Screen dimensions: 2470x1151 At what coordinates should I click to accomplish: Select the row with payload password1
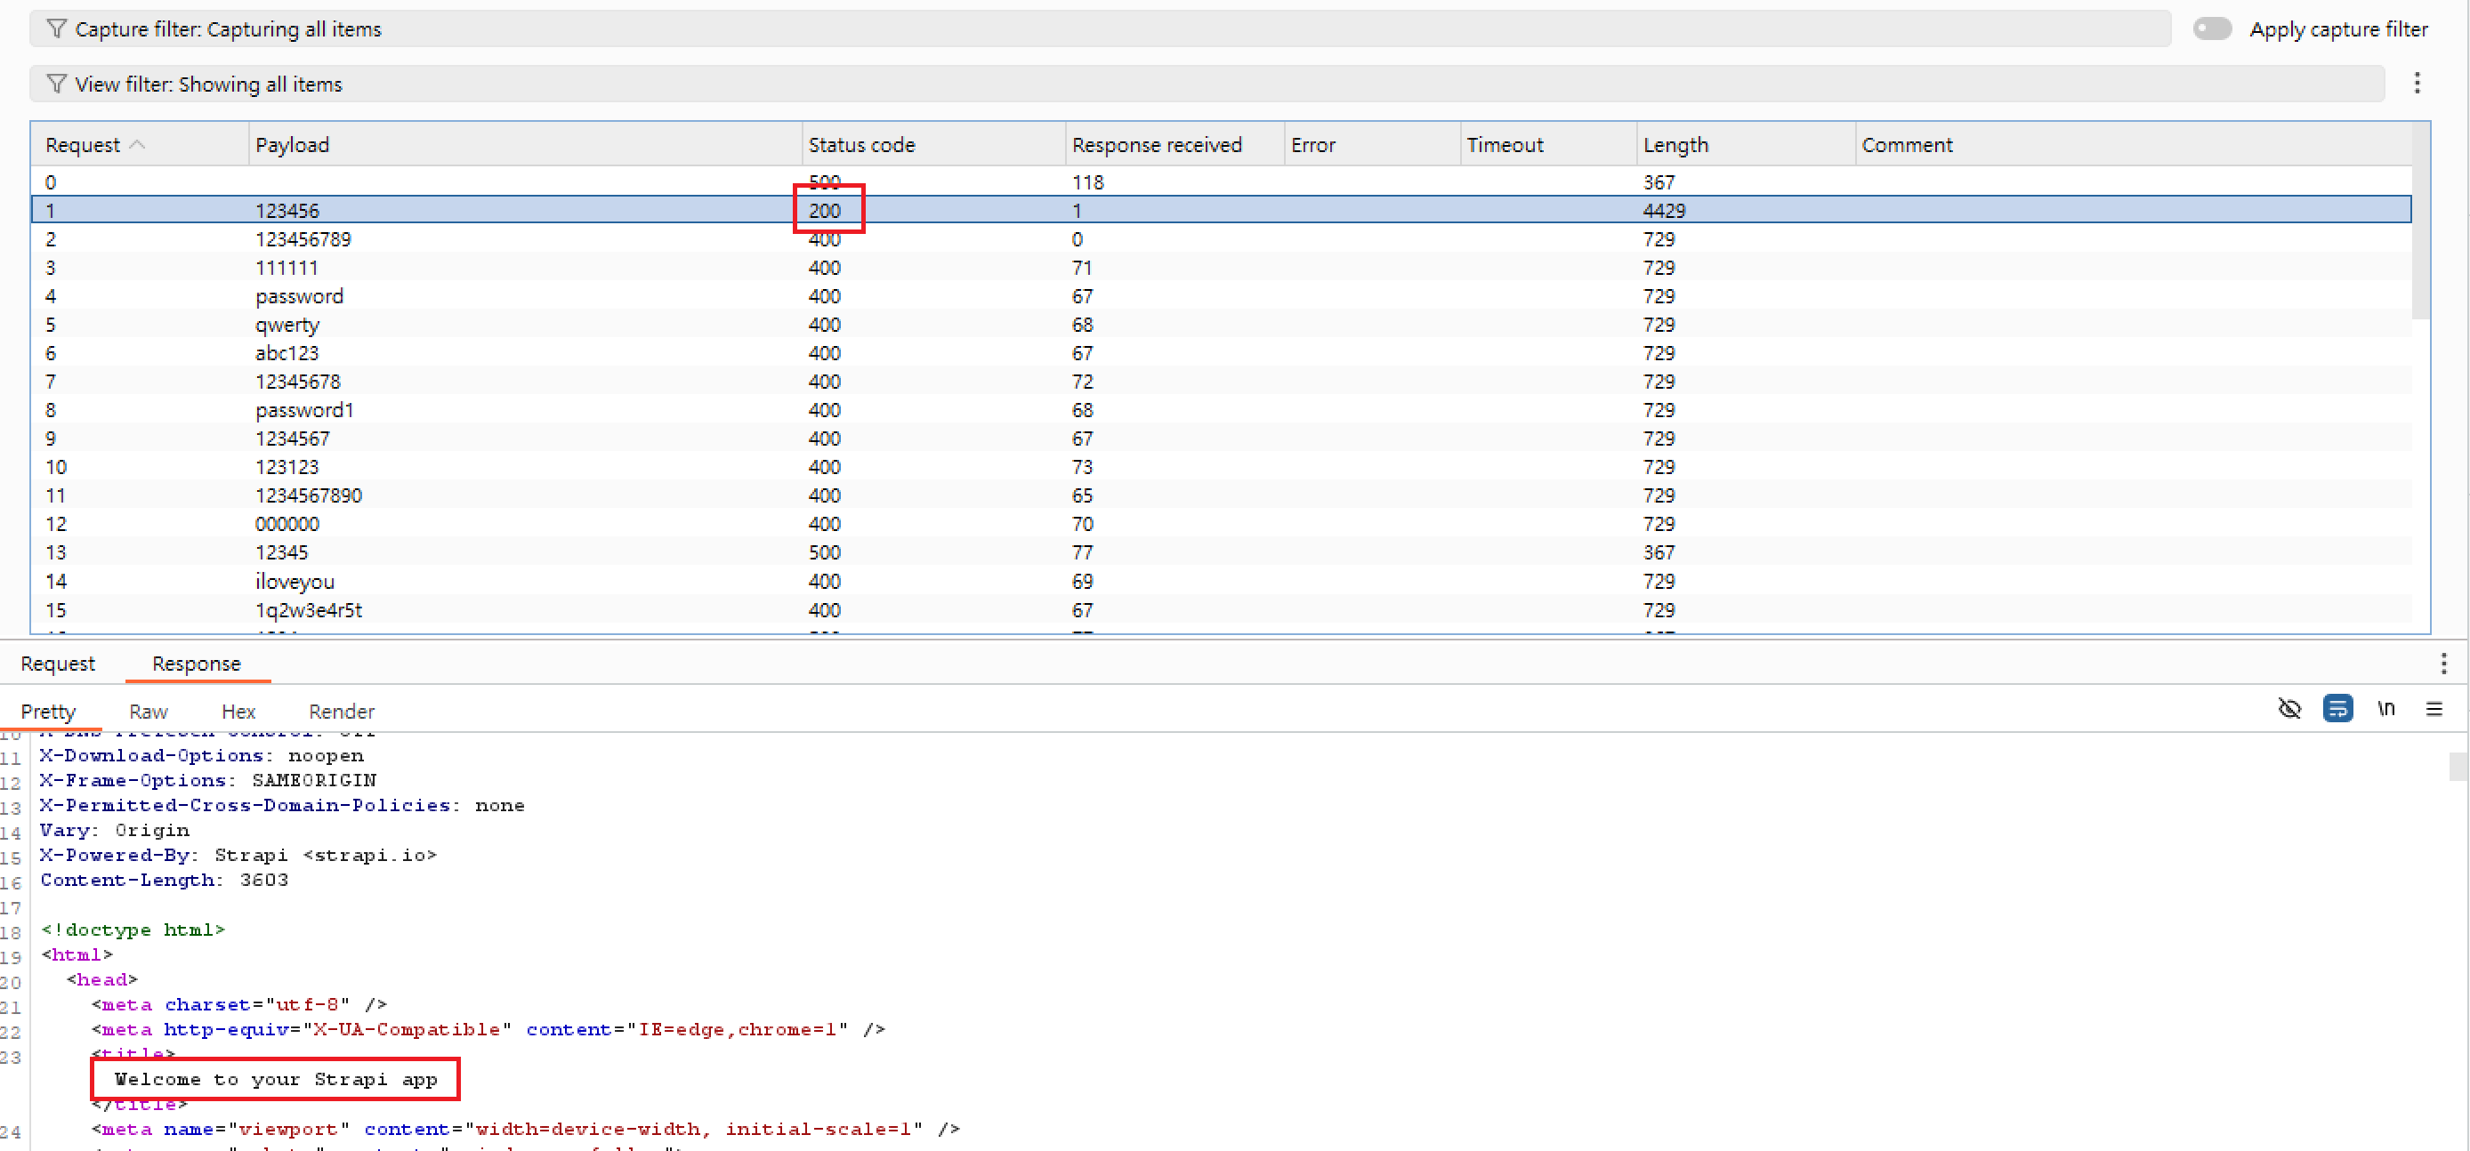tap(1221, 410)
